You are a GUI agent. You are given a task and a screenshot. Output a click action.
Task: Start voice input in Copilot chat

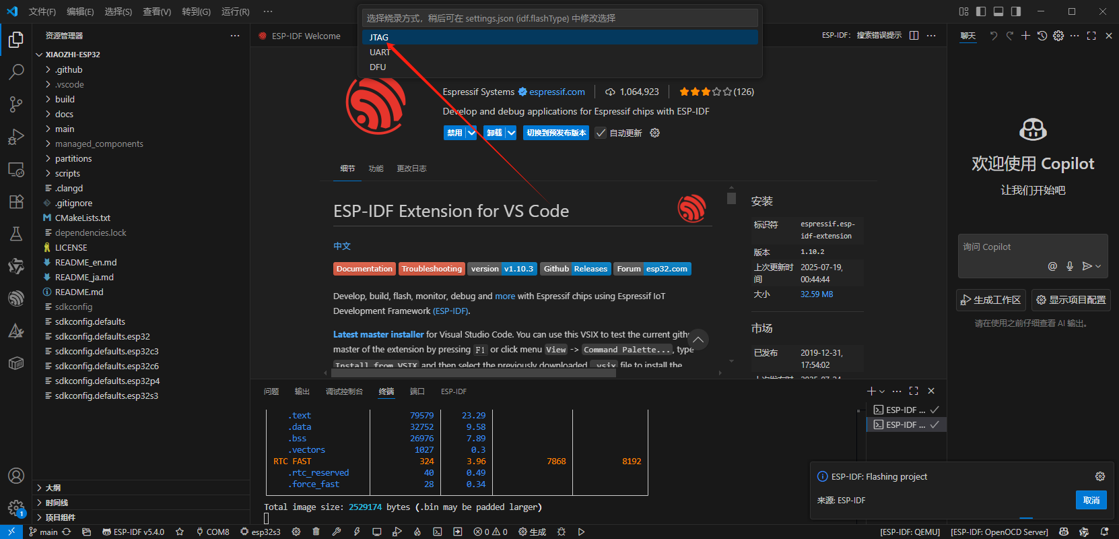[1070, 266]
